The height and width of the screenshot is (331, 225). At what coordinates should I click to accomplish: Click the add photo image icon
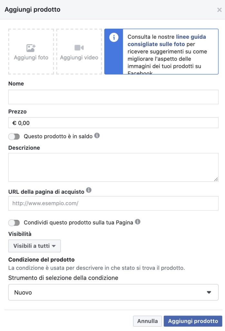click(31, 48)
